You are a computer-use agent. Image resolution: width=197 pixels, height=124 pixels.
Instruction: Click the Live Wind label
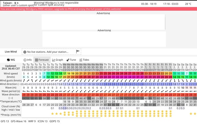(x=11, y=52)
